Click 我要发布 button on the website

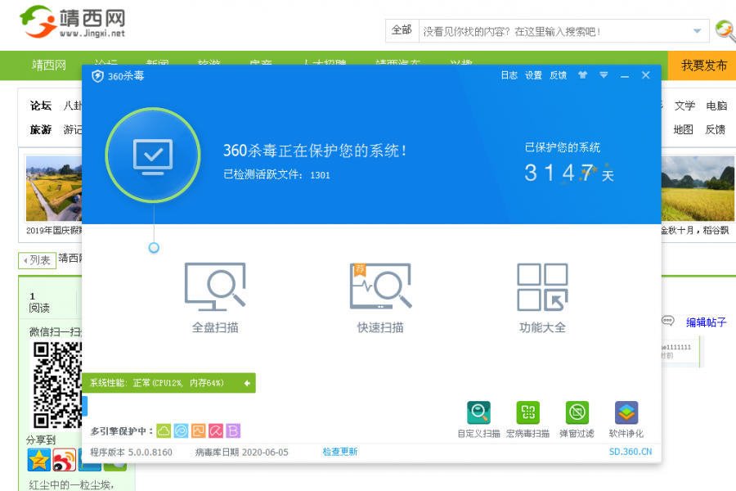click(x=702, y=65)
